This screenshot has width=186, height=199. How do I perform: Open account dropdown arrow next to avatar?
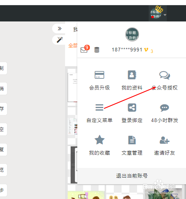click(165, 15)
